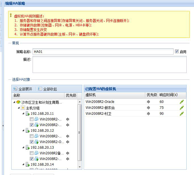Viewport: 194px width, 175px height.
Task: Select the 192.168.20.14 host in tree
Action: (x=42, y=165)
